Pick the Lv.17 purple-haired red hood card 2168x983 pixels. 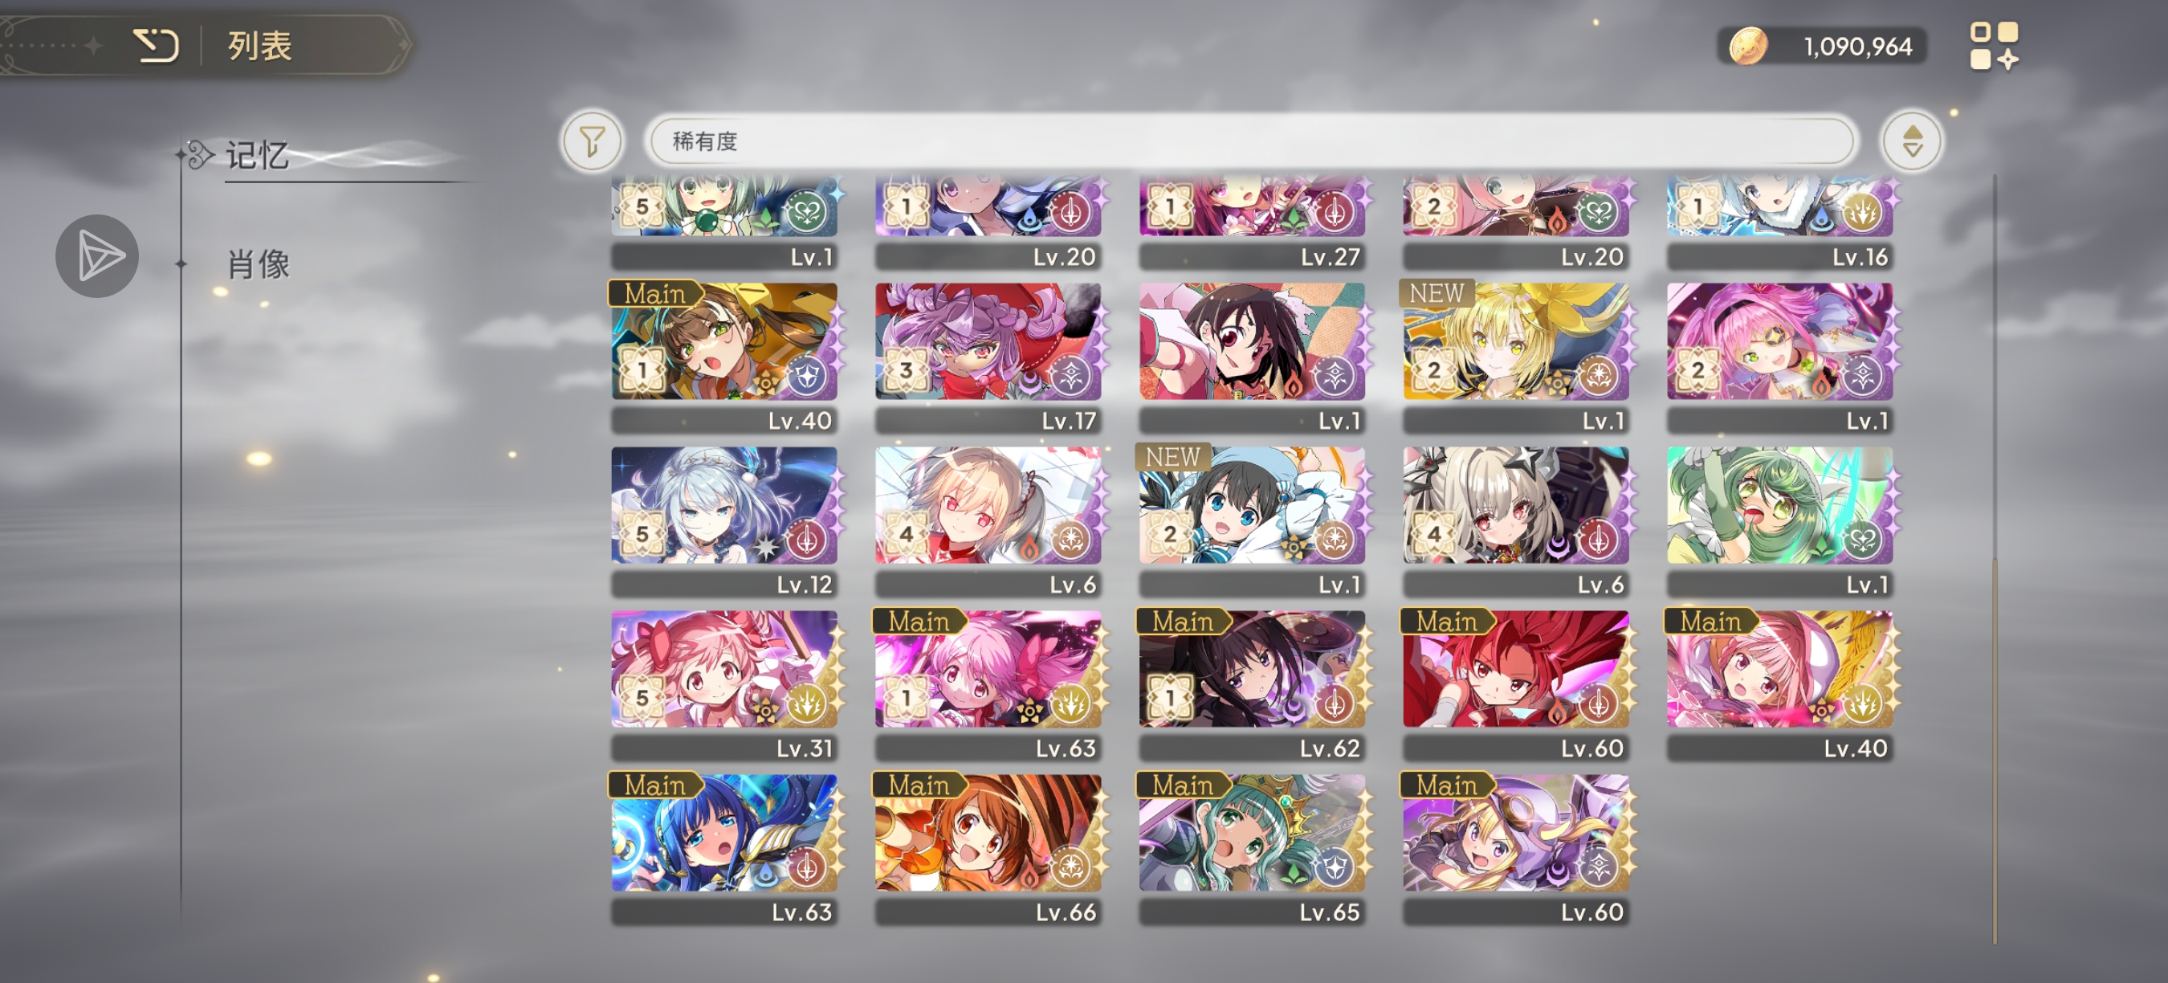click(987, 357)
